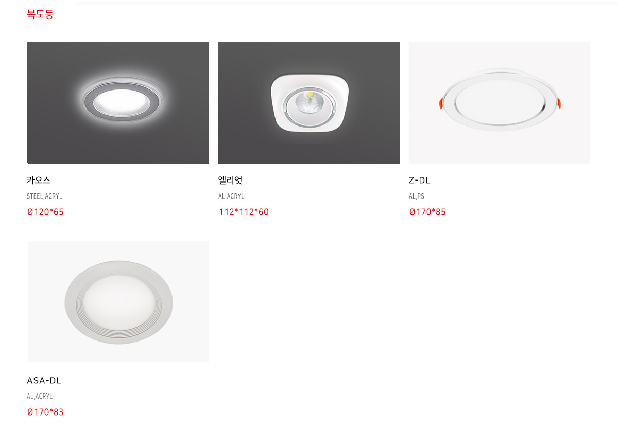Click the ASA-DL product name
This screenshot has height=431, width=618.
(x=44, y=381)
